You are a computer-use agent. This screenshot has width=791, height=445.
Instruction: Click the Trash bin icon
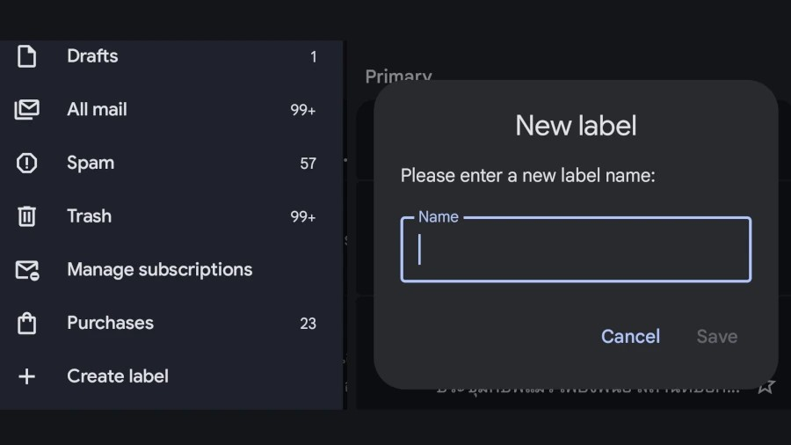[27, 216]
